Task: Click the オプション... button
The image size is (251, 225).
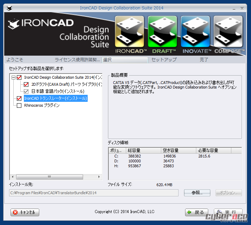Action: tap(229, 193)
